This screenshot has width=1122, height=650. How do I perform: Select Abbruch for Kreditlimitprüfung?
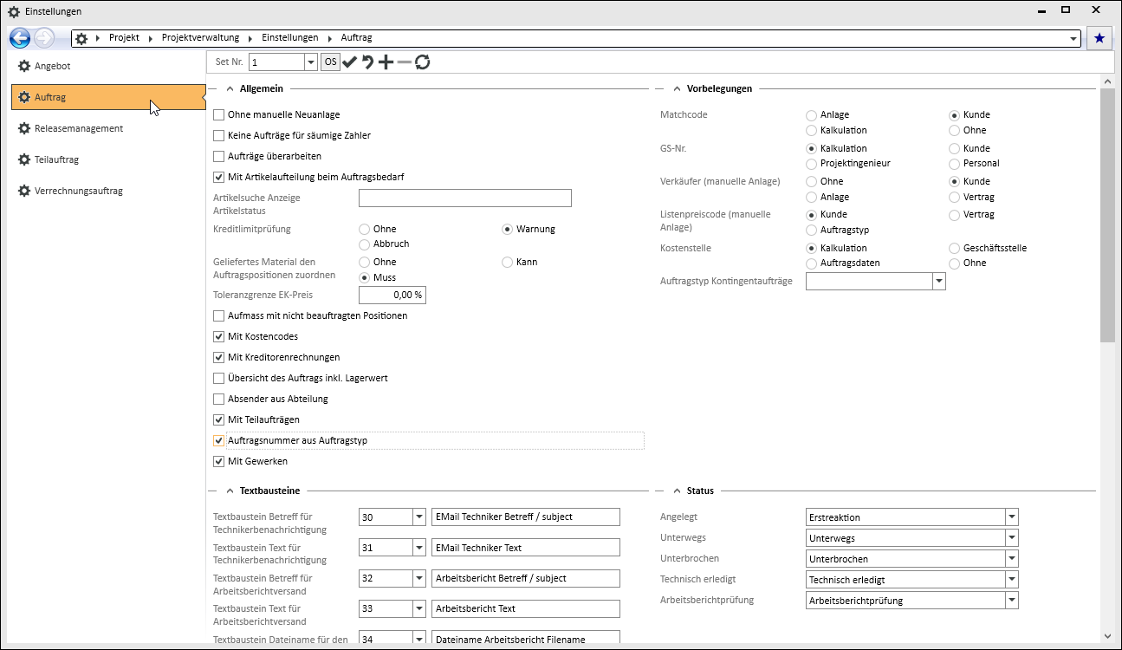click(364, 244)
